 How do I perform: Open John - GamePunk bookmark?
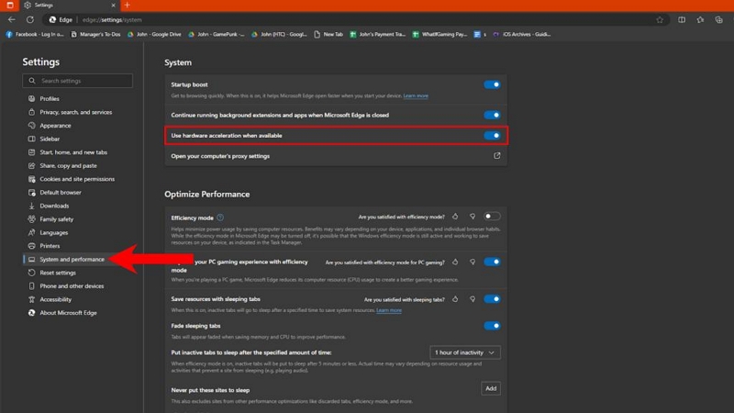(217, 34)
